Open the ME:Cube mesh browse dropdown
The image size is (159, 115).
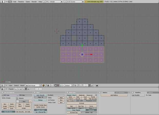coord(3,95)
